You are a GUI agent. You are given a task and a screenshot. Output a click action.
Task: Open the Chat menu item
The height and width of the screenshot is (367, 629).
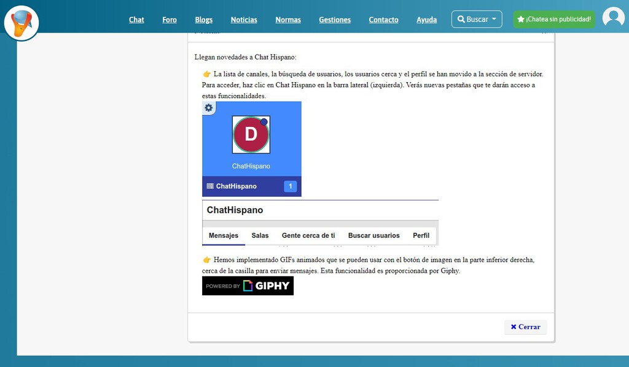point(136,20)
